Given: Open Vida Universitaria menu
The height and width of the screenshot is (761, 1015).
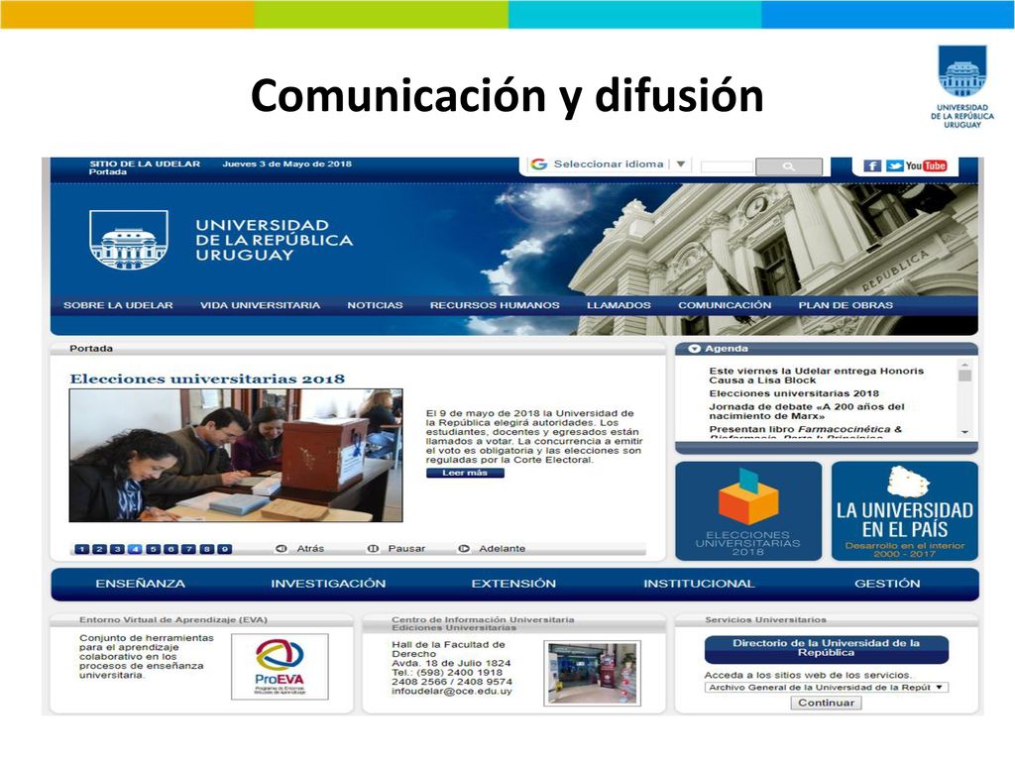Looking at the screenshot, I should click(x=261, y=305).
